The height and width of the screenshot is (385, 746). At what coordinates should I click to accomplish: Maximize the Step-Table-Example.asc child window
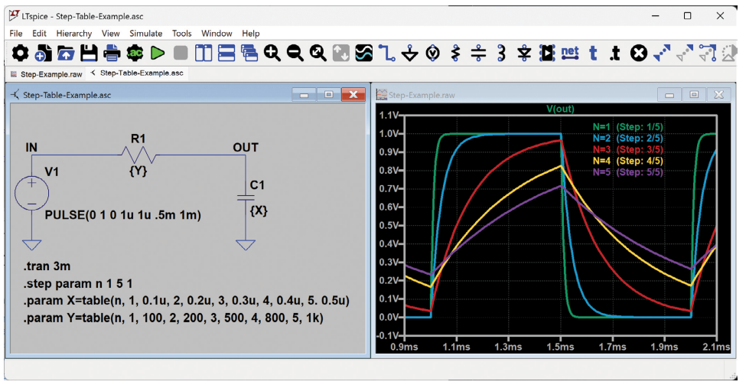pyautogui.click(x=328, y=95)
